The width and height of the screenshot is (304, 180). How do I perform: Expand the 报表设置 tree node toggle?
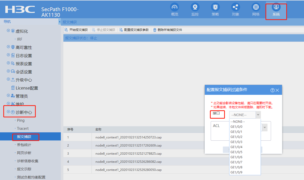8,63
